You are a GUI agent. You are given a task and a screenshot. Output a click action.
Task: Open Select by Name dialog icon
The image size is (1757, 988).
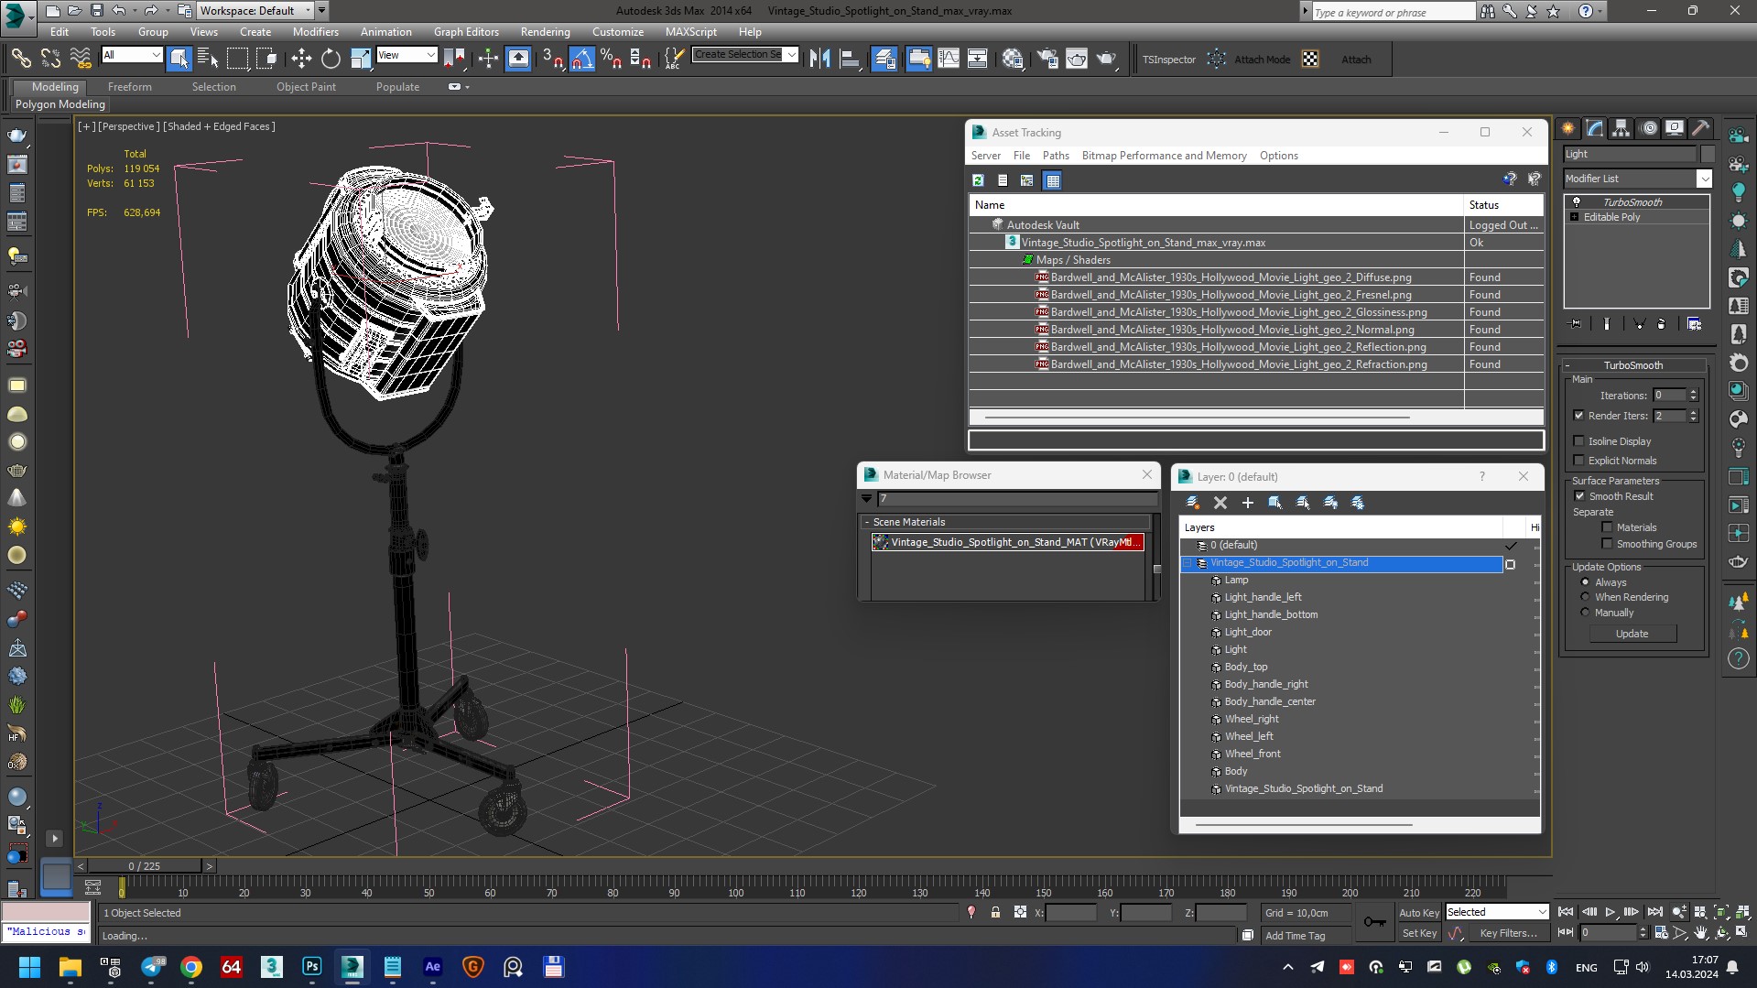pyautogui.click(x=208, y=59)
